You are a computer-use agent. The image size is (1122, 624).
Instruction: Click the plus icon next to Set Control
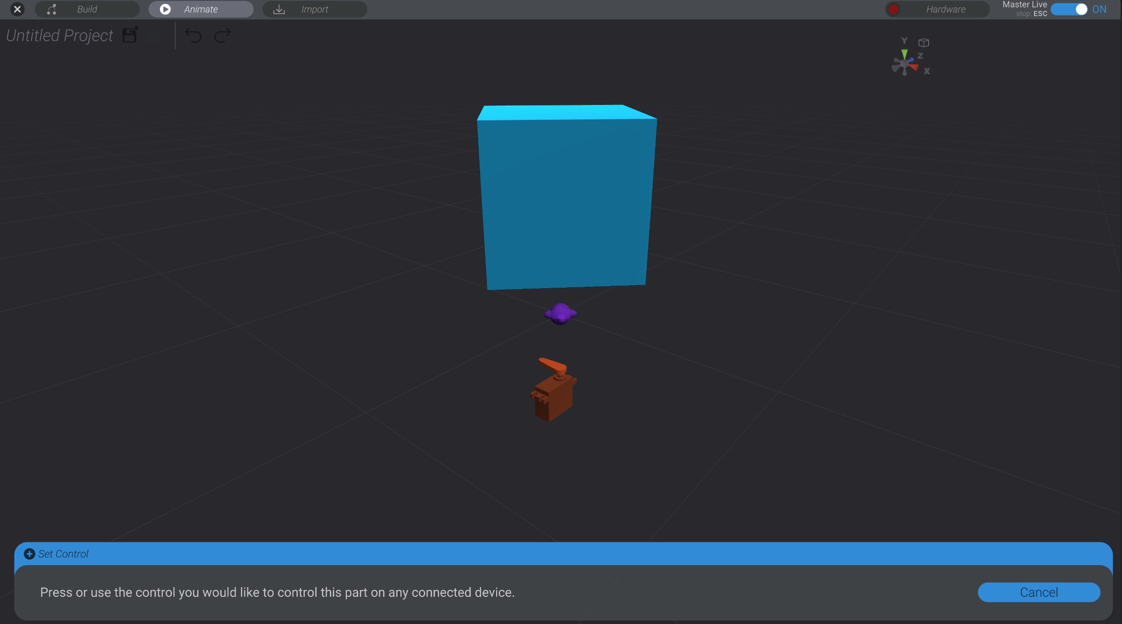point(29,554)
